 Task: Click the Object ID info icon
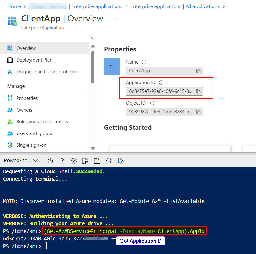(x=152, y=103)
